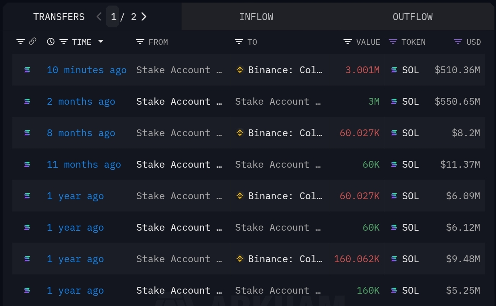Select the TRANSFERS tab
This screenshot has width=496, height=306.
point(59,17)
